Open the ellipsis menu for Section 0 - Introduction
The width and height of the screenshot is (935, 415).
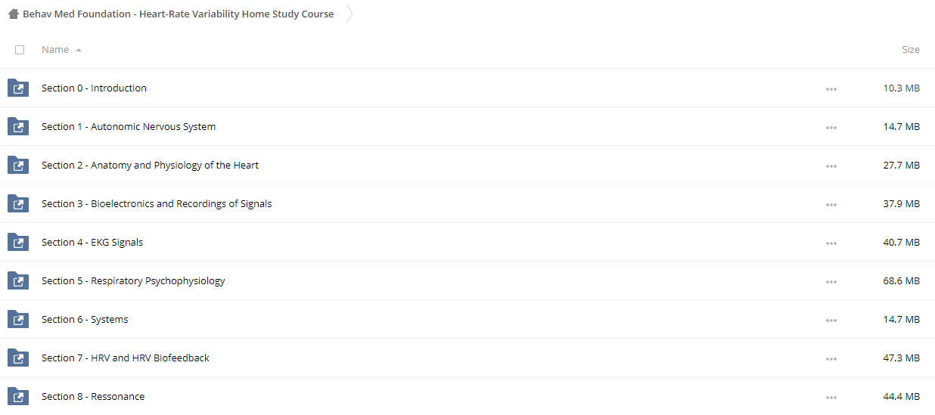coord(831,88)
